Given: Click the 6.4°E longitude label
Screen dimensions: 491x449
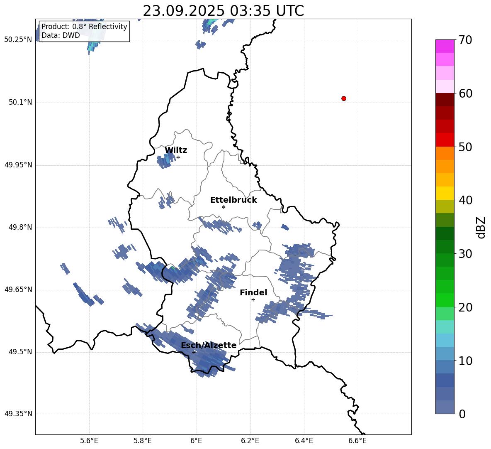Looking at the screenshot, I should 304,441.
